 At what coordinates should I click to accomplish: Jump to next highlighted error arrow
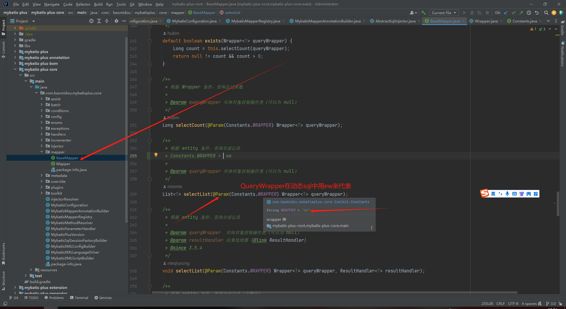(x=556, y=29)
